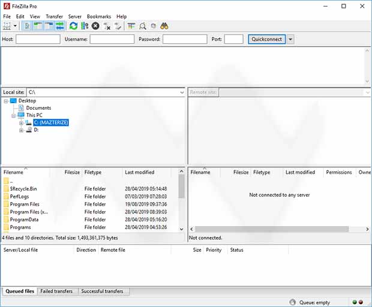Toggle synchronized browsing icon

click(x=154, y=26)
